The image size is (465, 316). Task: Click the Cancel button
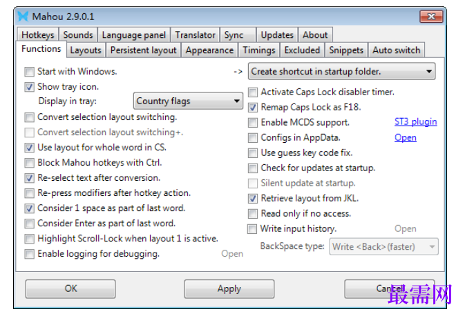tap(390, 289)
